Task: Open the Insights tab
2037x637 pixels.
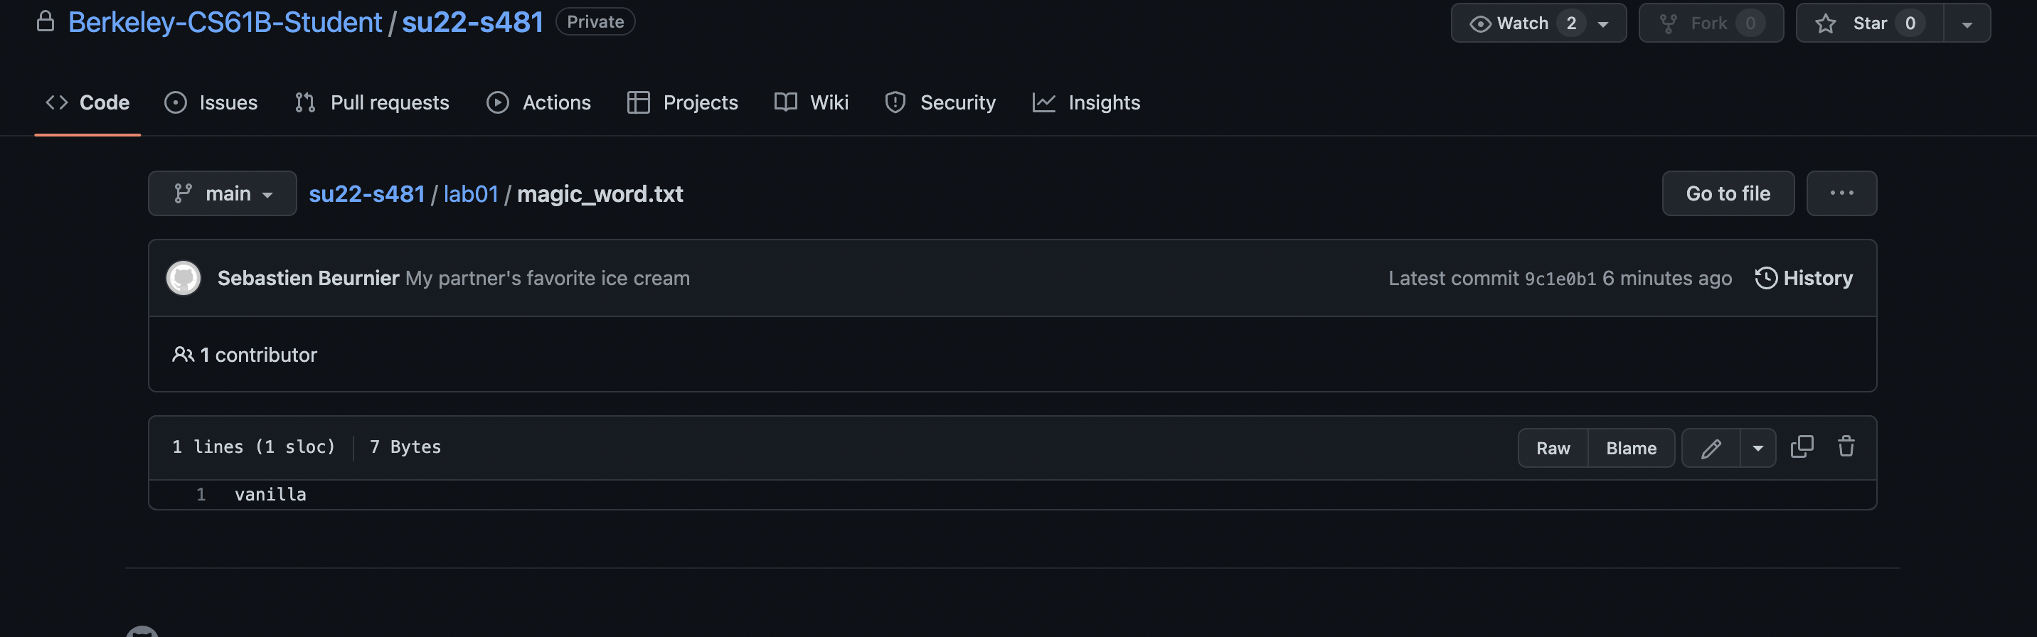Action: [x=1086, y=103]
